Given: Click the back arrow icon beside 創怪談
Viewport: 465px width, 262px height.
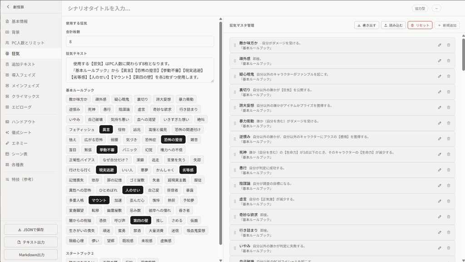Looking at the screenshot, I should 8,7.
